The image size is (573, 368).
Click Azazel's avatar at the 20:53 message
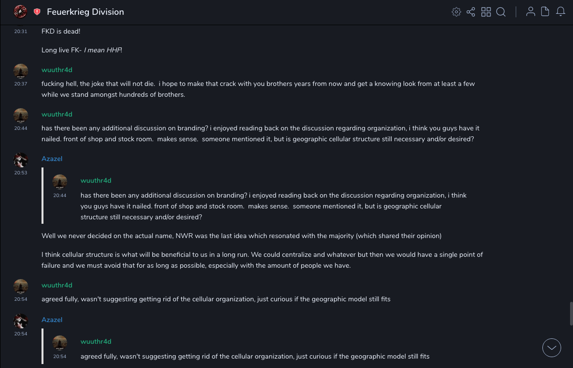click(21, 160)
